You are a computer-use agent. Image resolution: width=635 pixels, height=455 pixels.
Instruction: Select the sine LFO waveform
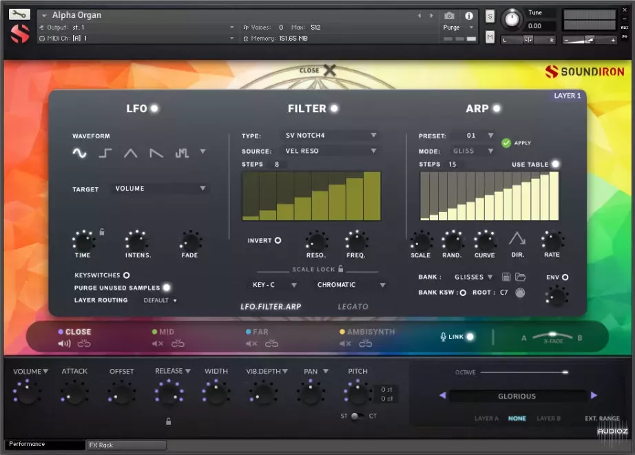(79, 153)
